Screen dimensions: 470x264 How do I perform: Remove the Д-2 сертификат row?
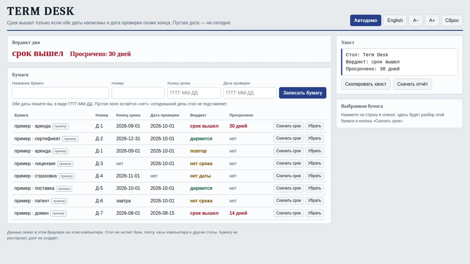click(315, 138)
